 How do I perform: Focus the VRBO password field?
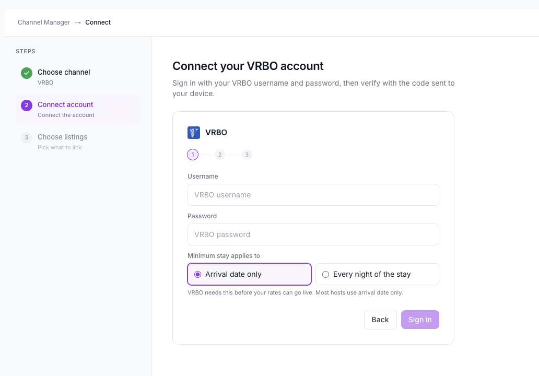tap(313, 234)
